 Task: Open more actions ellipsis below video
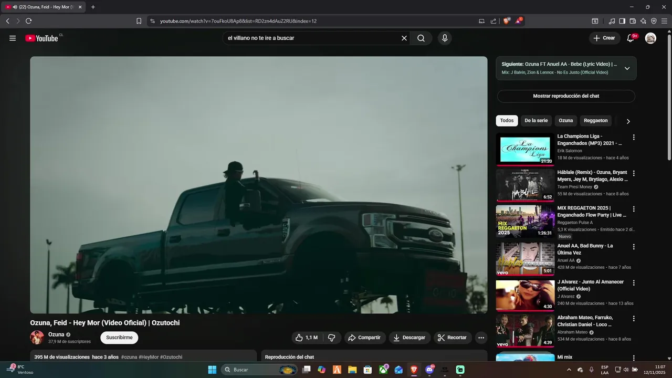click(x=481, y=338)
